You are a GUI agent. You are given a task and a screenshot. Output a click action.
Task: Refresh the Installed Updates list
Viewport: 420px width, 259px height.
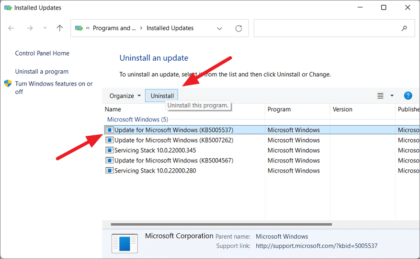point(238,28)
